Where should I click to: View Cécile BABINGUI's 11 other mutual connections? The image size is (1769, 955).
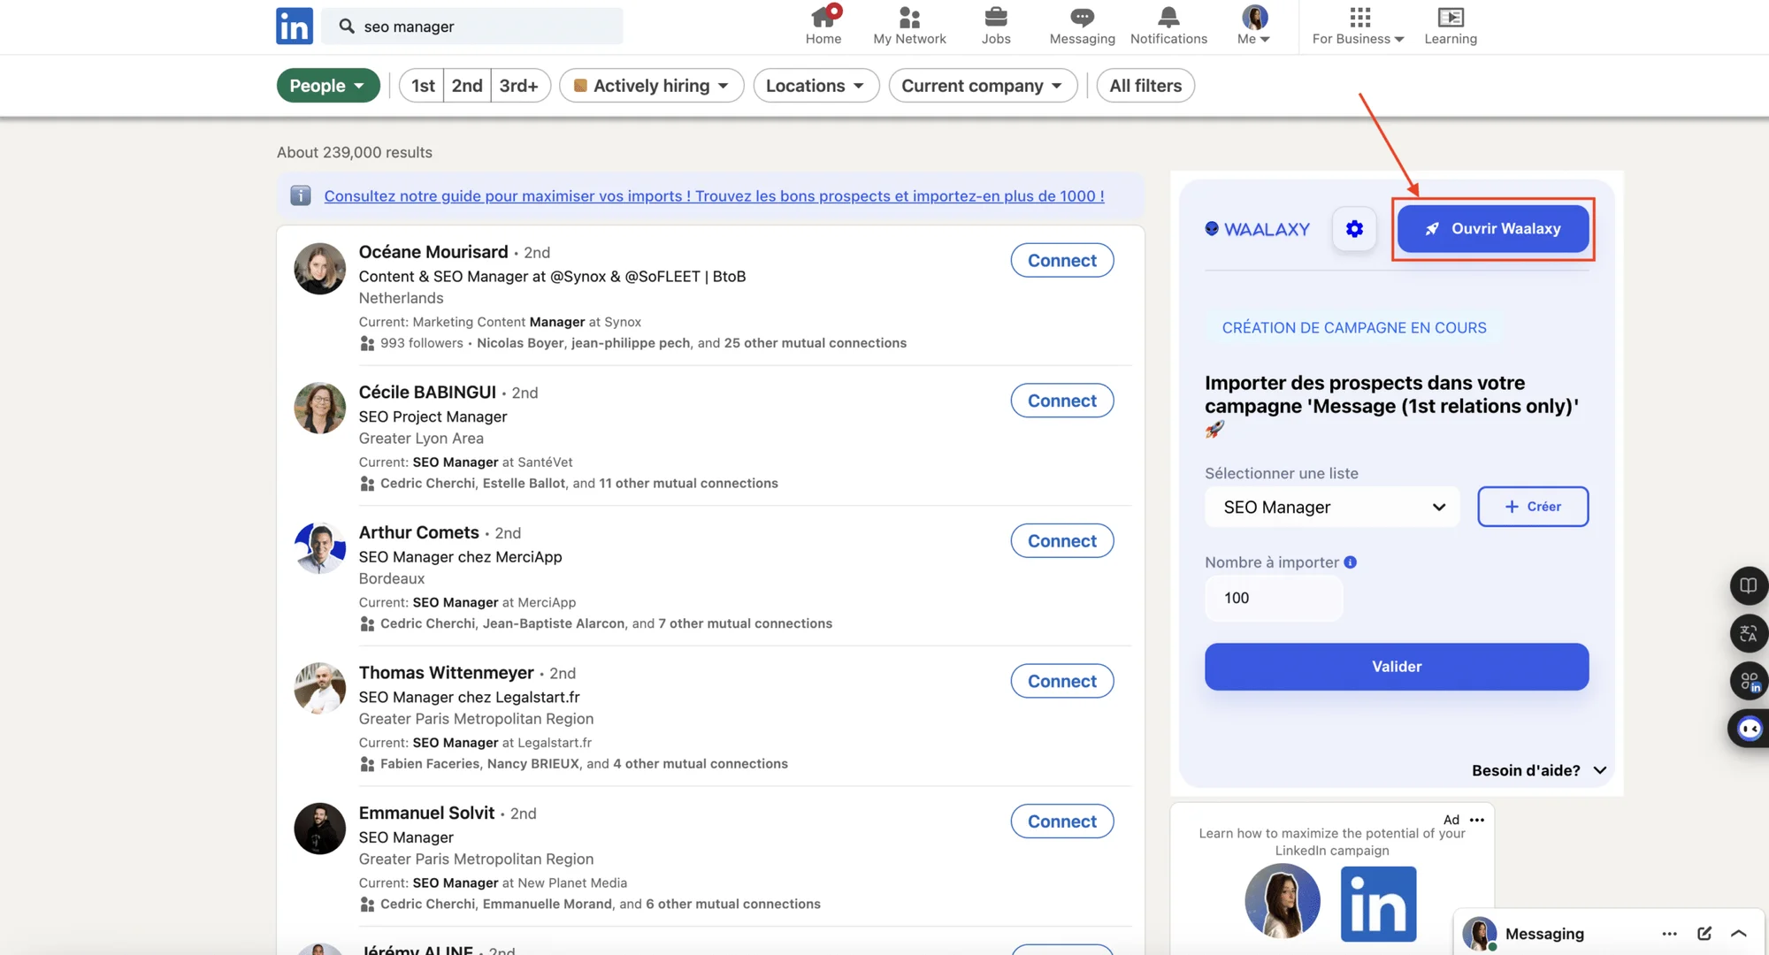(688, 484)
